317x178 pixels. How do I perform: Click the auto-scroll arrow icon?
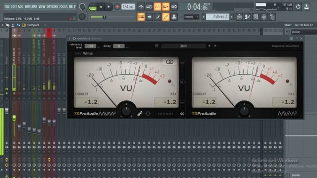[149, 17]
